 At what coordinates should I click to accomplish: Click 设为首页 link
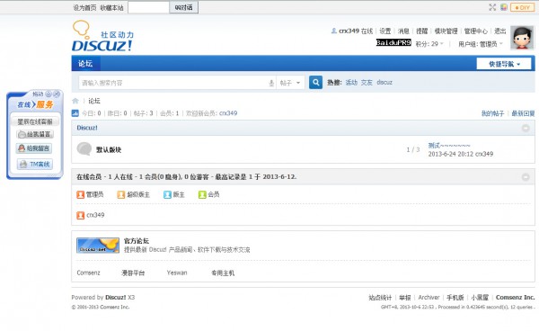(84, 7)
